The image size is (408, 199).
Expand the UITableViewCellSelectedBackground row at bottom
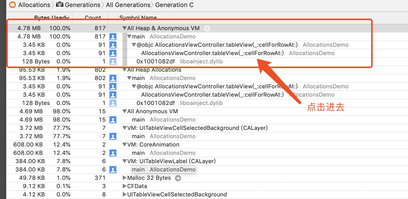125,195
